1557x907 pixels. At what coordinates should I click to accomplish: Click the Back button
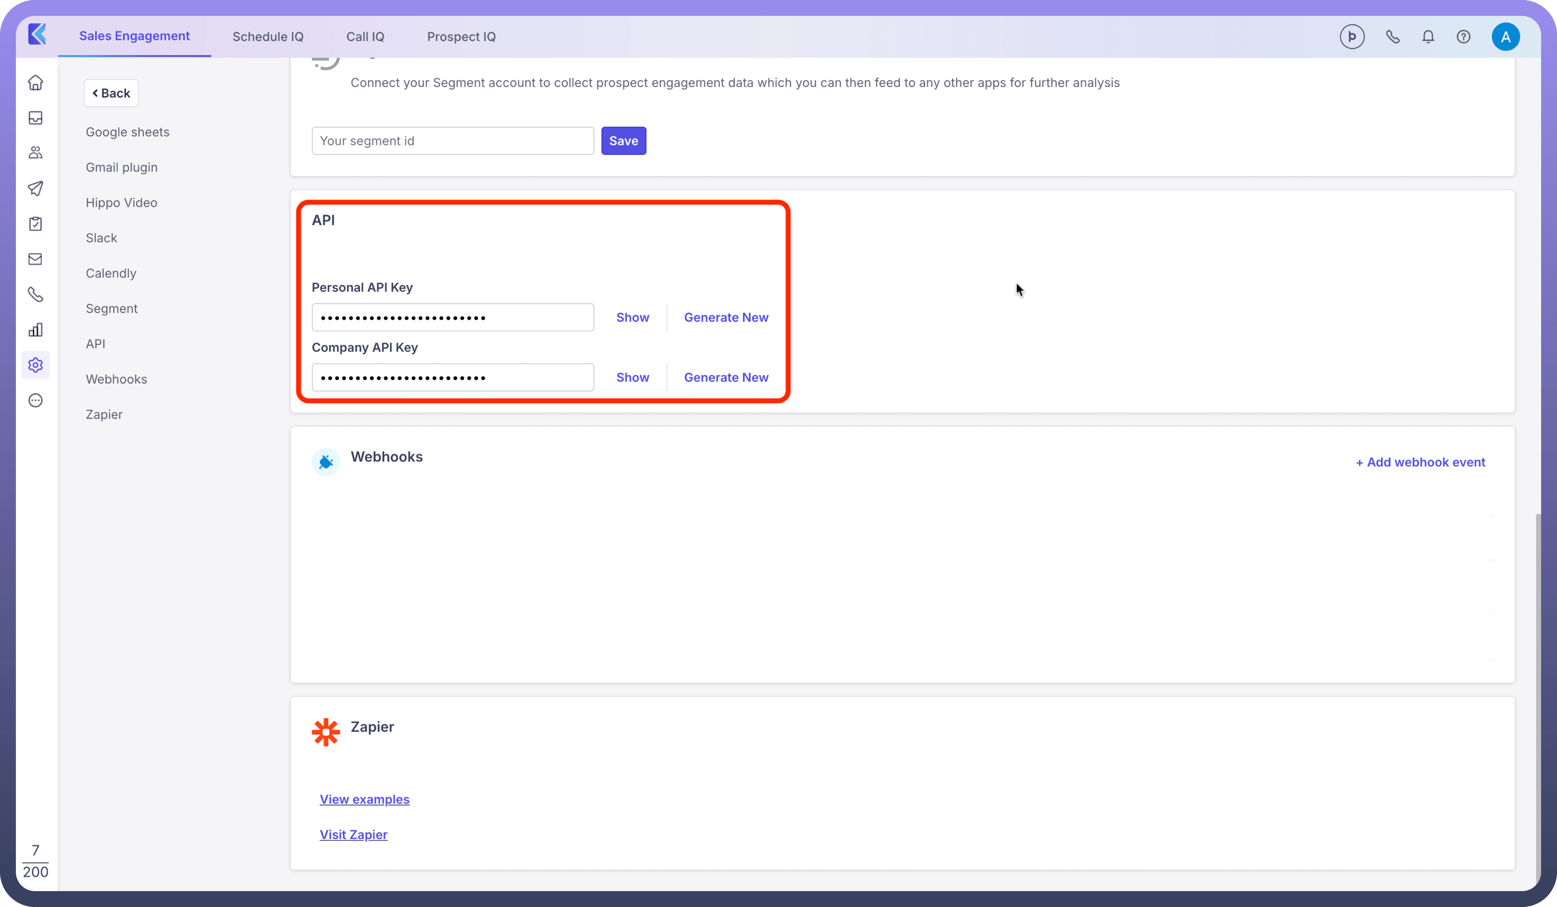[x=111, y=93]
